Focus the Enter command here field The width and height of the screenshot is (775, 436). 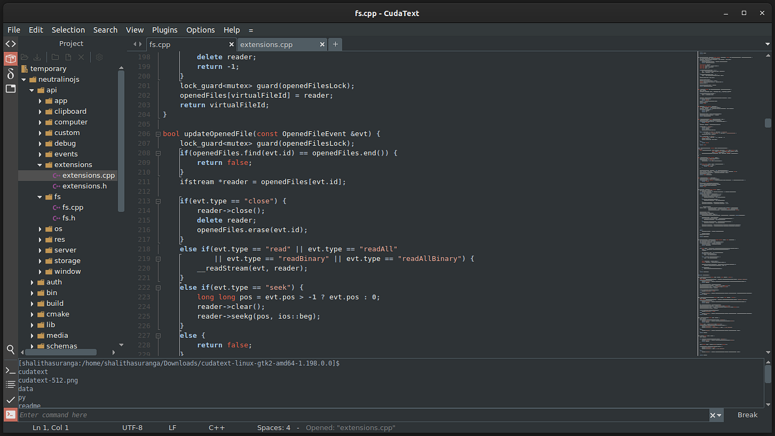363,415
